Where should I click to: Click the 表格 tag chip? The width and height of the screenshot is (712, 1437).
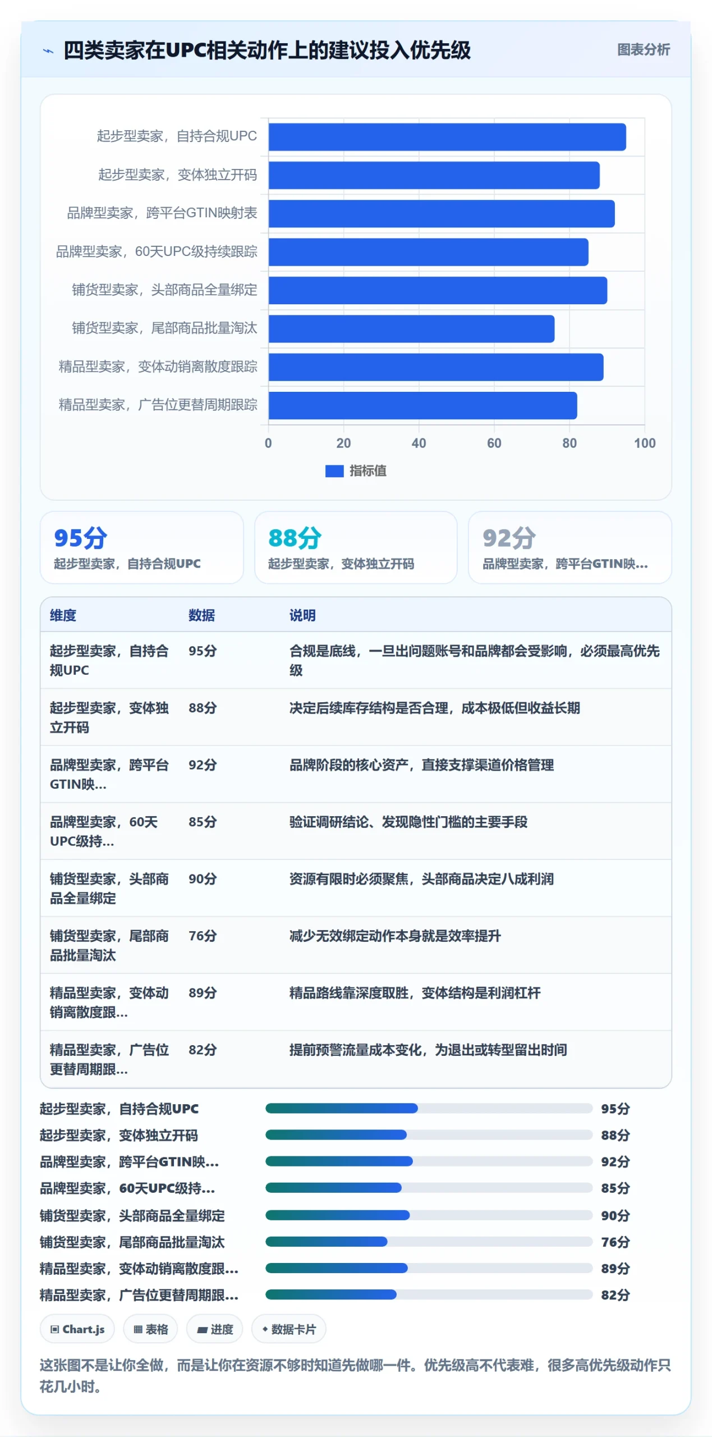point(150,1329)
